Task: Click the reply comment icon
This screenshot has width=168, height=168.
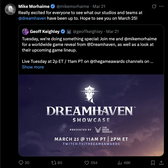Action: (21, 163)
